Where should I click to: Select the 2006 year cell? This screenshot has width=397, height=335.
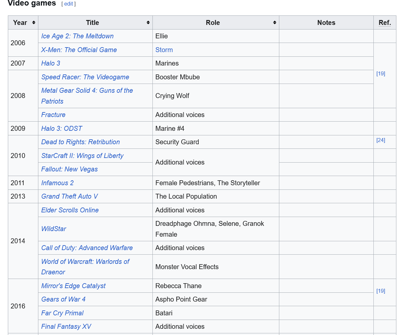click(23, 43)
